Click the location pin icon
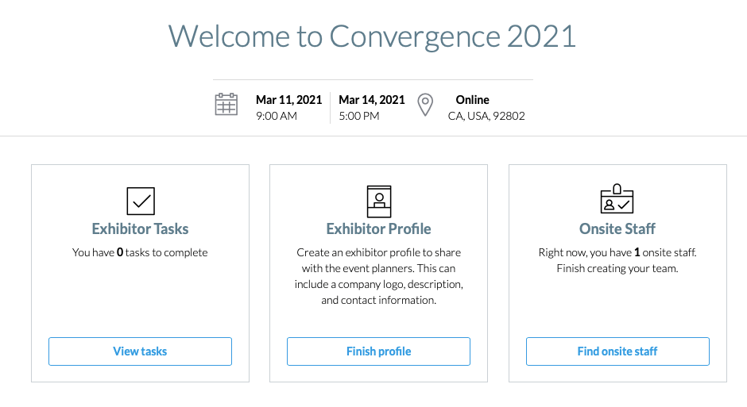 (x=425, y=105)
